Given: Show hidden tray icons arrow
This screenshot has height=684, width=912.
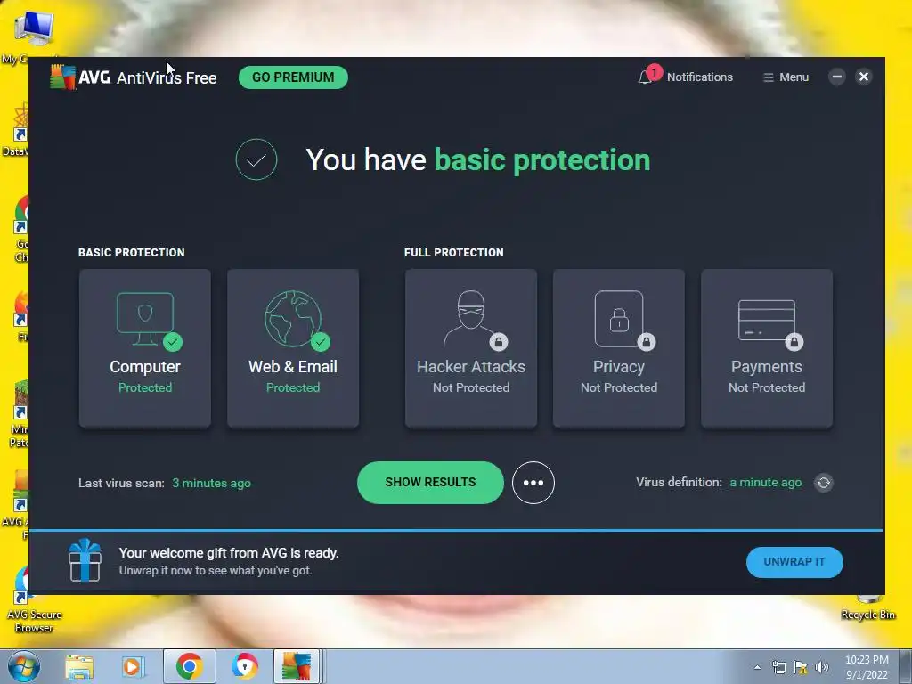Looking at the screenshot, I should [x=757, y=667].
